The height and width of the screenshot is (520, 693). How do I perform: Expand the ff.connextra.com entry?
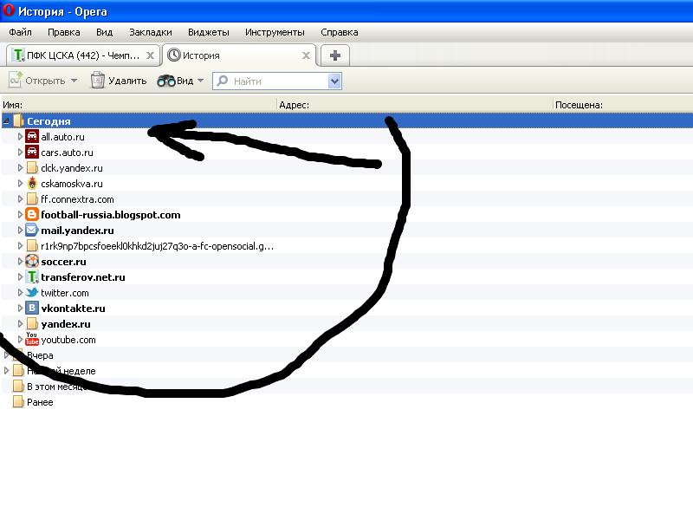[20, 199]
